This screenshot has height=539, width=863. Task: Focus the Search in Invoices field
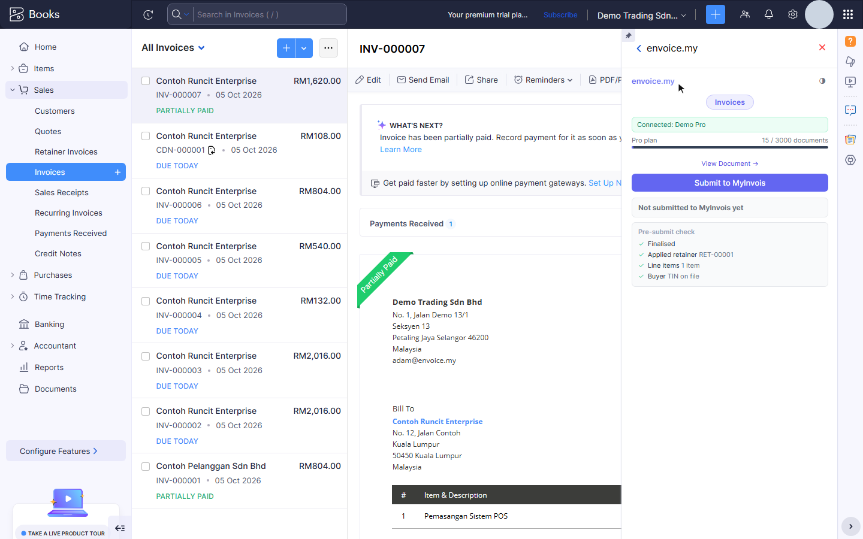pyautogui.click(x=269, y=14)
